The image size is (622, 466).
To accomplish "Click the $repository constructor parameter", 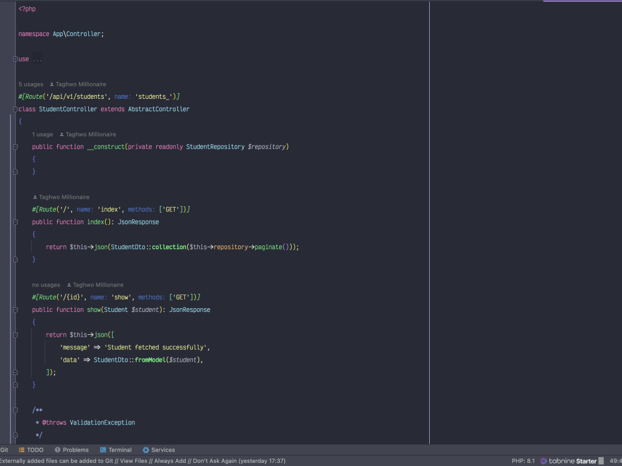I will (267, 147).
